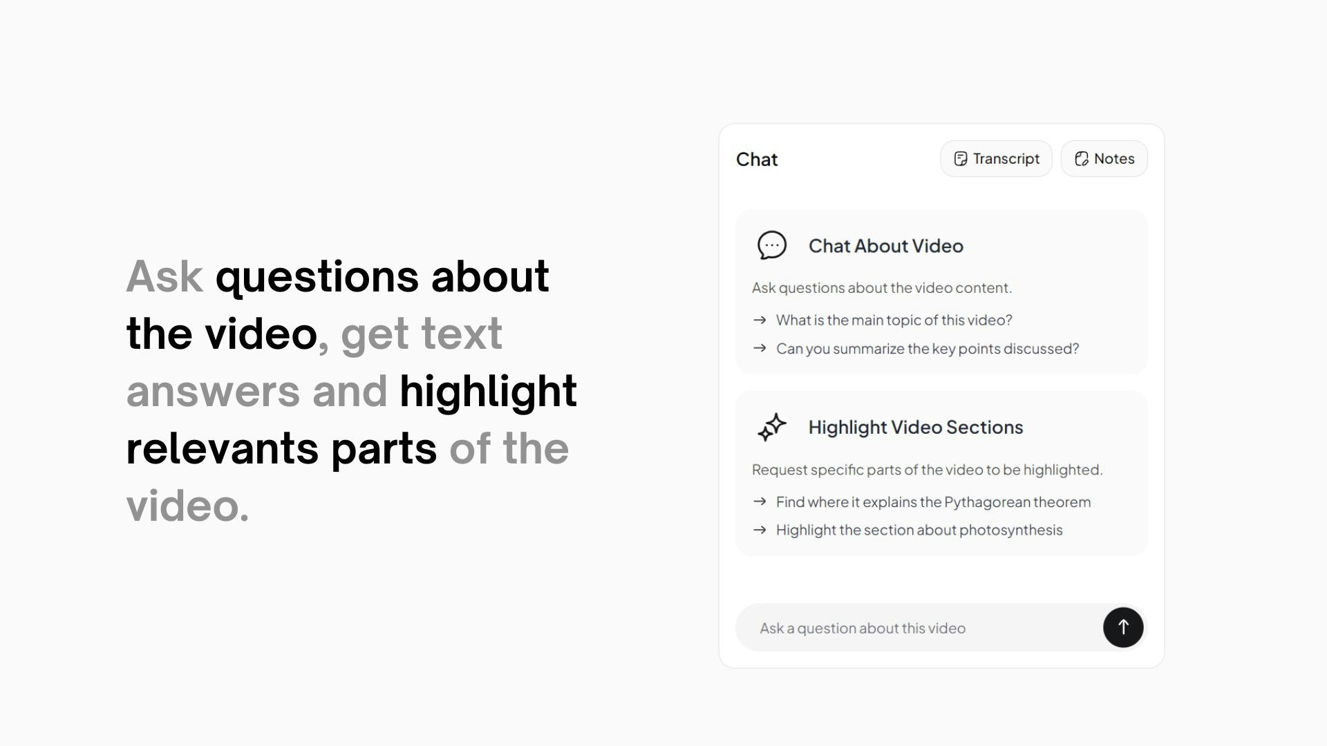Click arrow beside Pythagorean theorem suggestion
The width and height of the screenshot is (1327, 746).
point(760,501)
